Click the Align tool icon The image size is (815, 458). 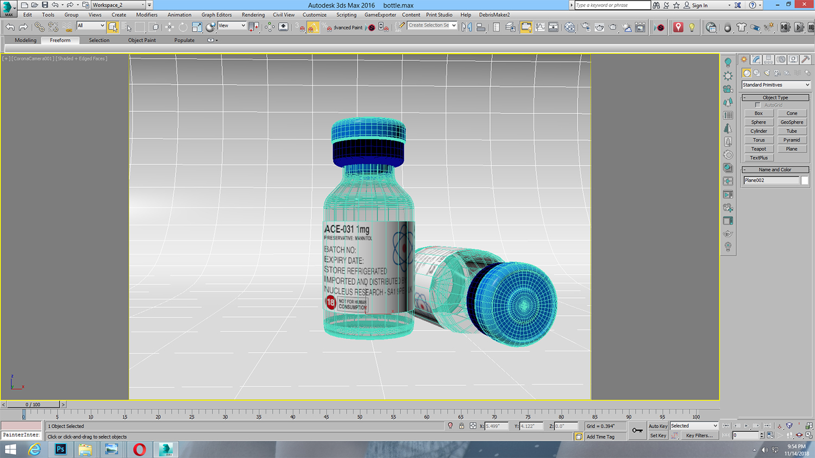(481, 27)
